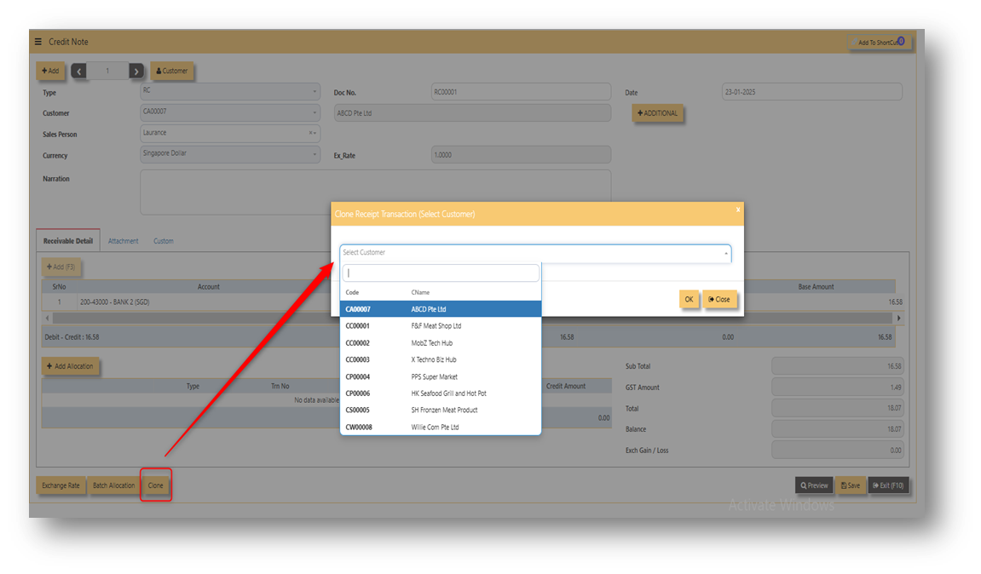Image resolution: width=981 pixels, height=574 pixels.
Task: Click the Total field
Action: pos(837,408)
